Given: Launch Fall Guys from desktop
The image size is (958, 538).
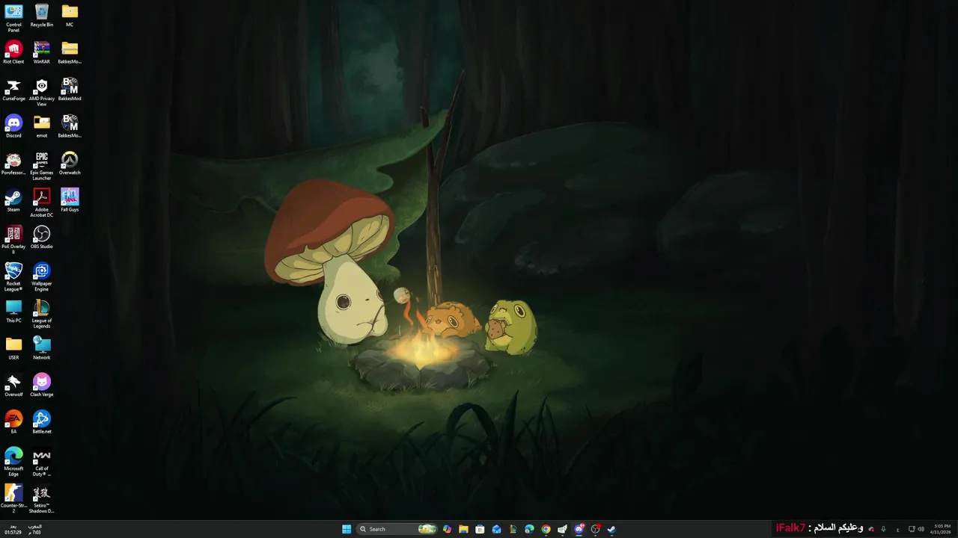Looking at the screenshot, I should click(70, 200).
